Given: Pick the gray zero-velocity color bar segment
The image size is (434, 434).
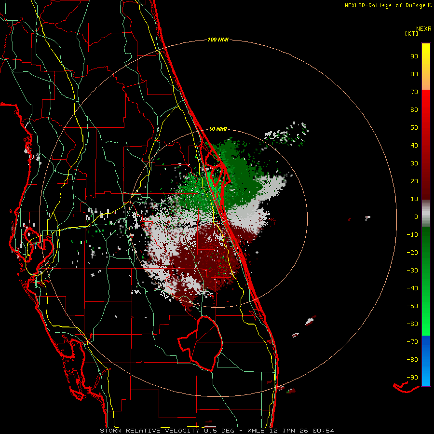Looking at the screenshot, I should (x=426, y=214).
